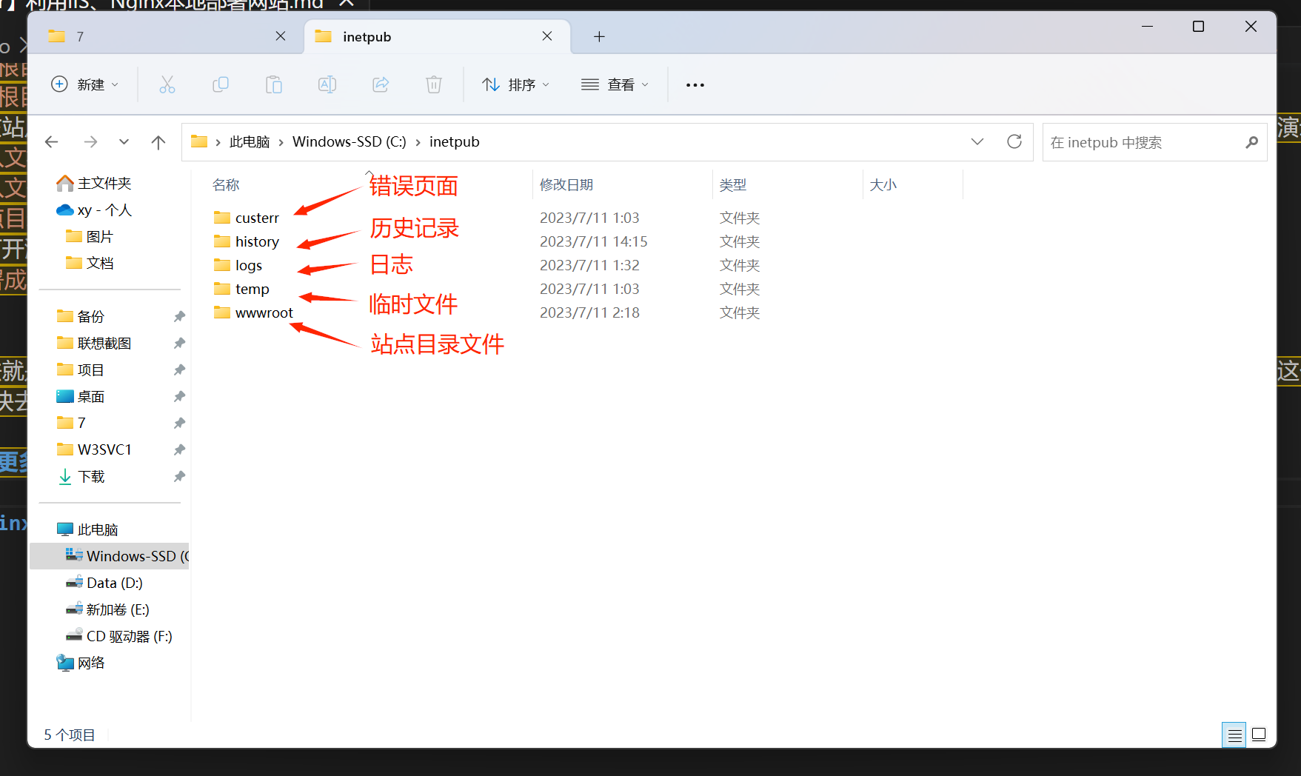The width and height of the screenshot is (1301, 776).
Task: Click the custerr folder icon
Action: pyautogui.click(x=222, y=218)
